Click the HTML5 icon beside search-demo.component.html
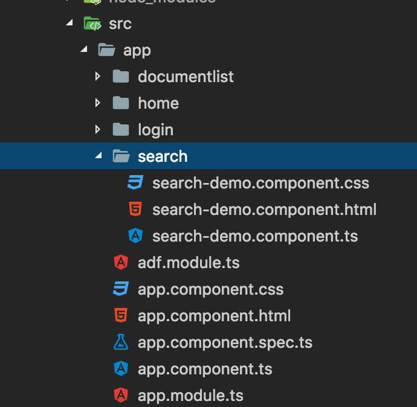 point(135,210)
